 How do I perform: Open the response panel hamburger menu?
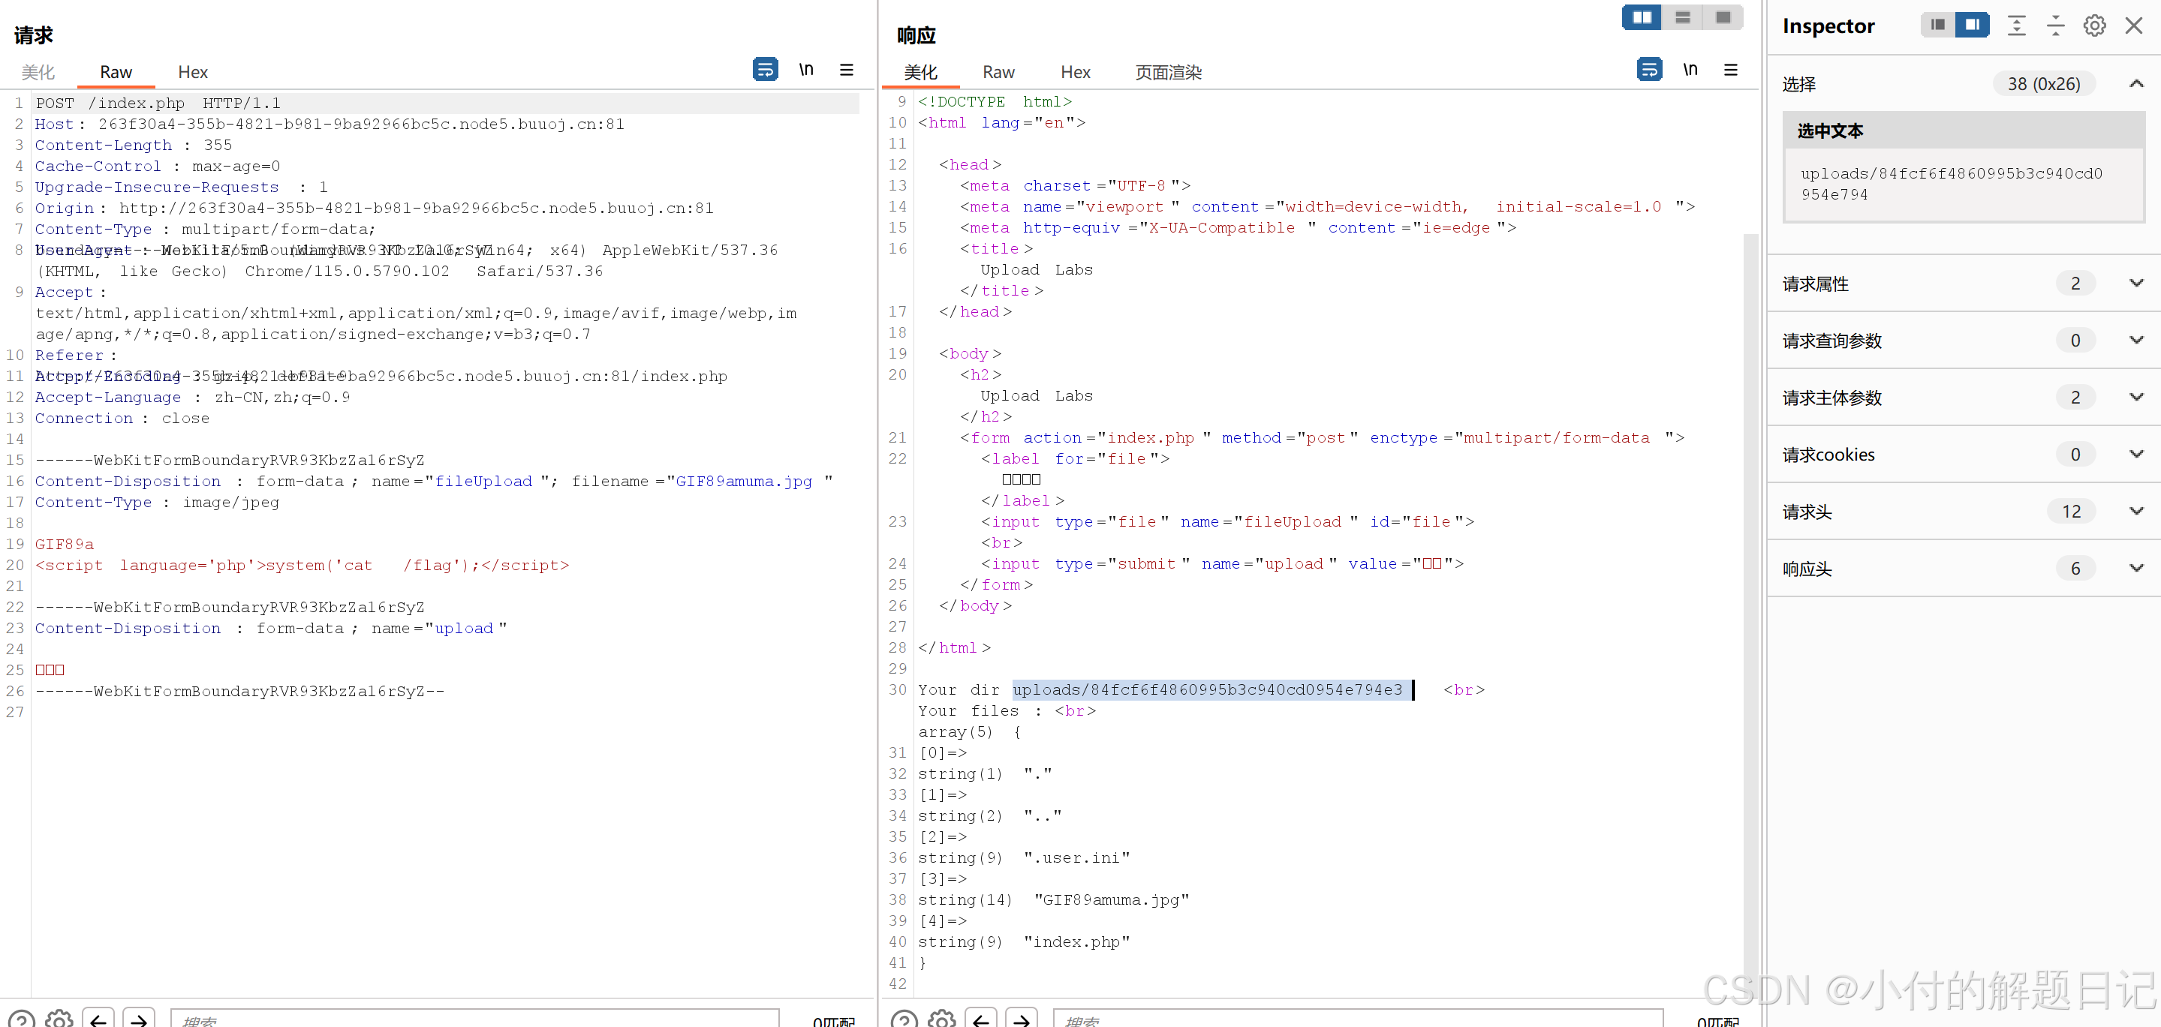point(1730,70)
